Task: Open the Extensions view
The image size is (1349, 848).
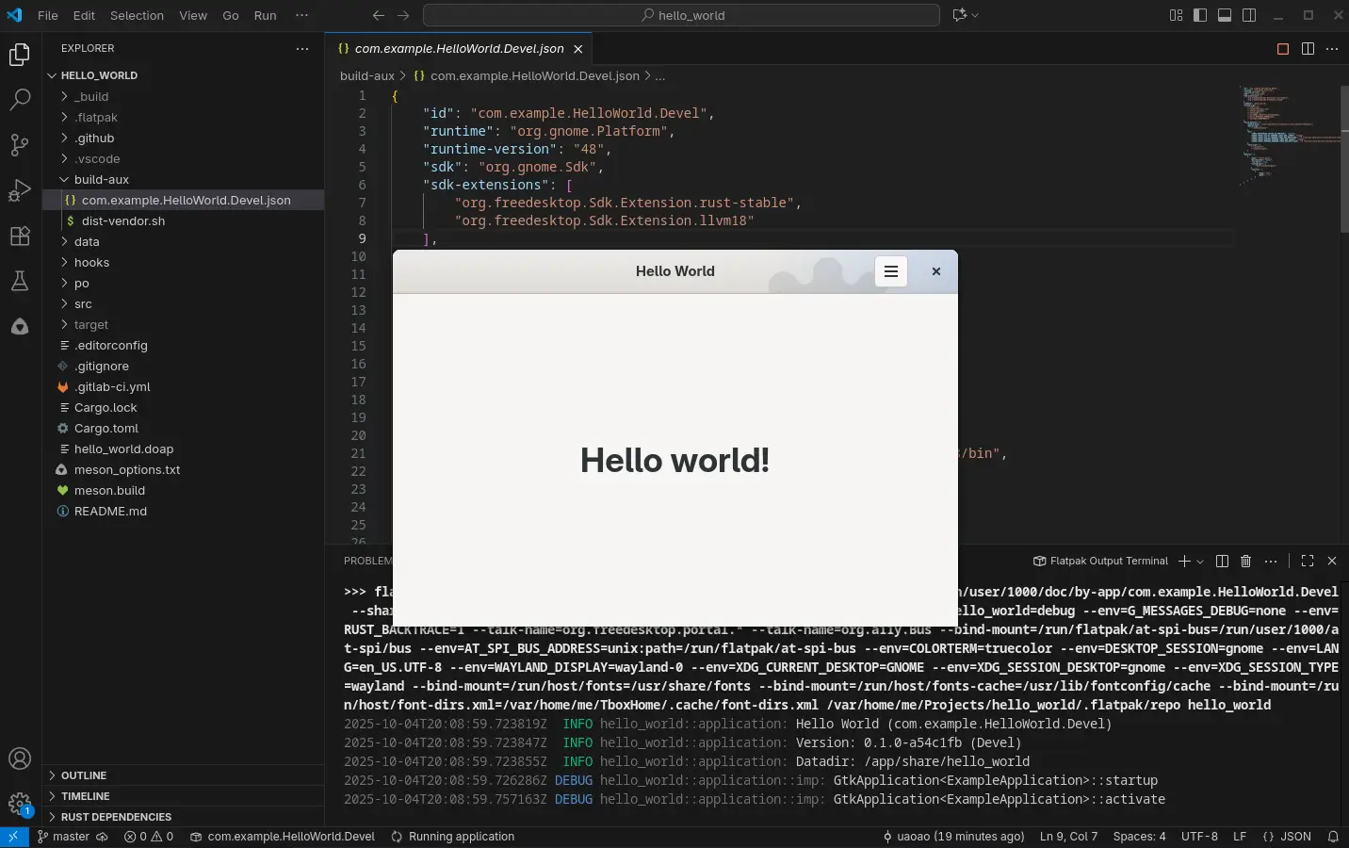Action: tap(20, 236)
